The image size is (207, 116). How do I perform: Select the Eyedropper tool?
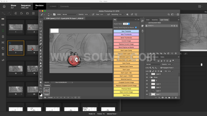coord(41,41)
